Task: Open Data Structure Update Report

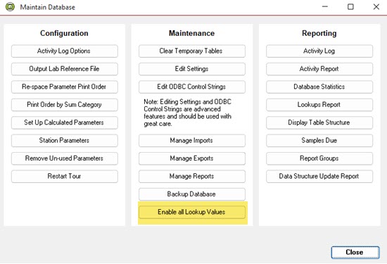Action: tap(319, 176)
